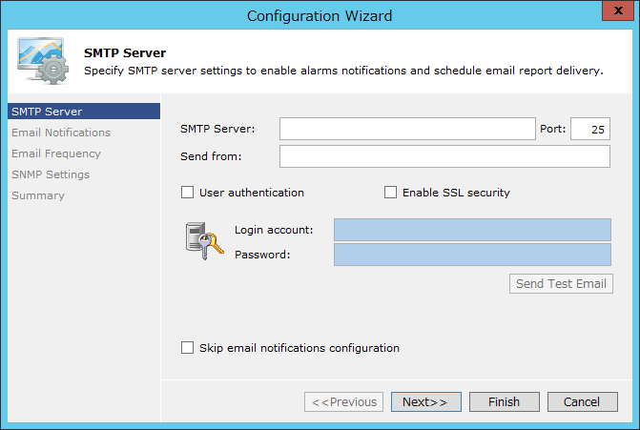Focus the Send from email field
This screenshot has width=640, height=430.
click(444, 156)
